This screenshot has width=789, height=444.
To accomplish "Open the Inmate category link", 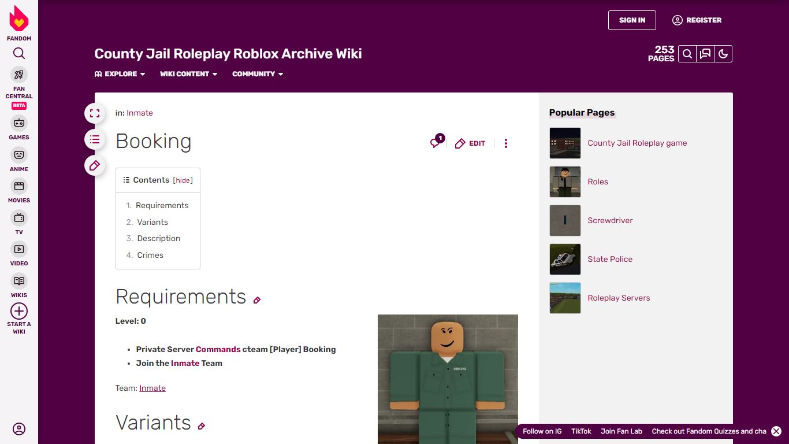I will coord(140,113).
